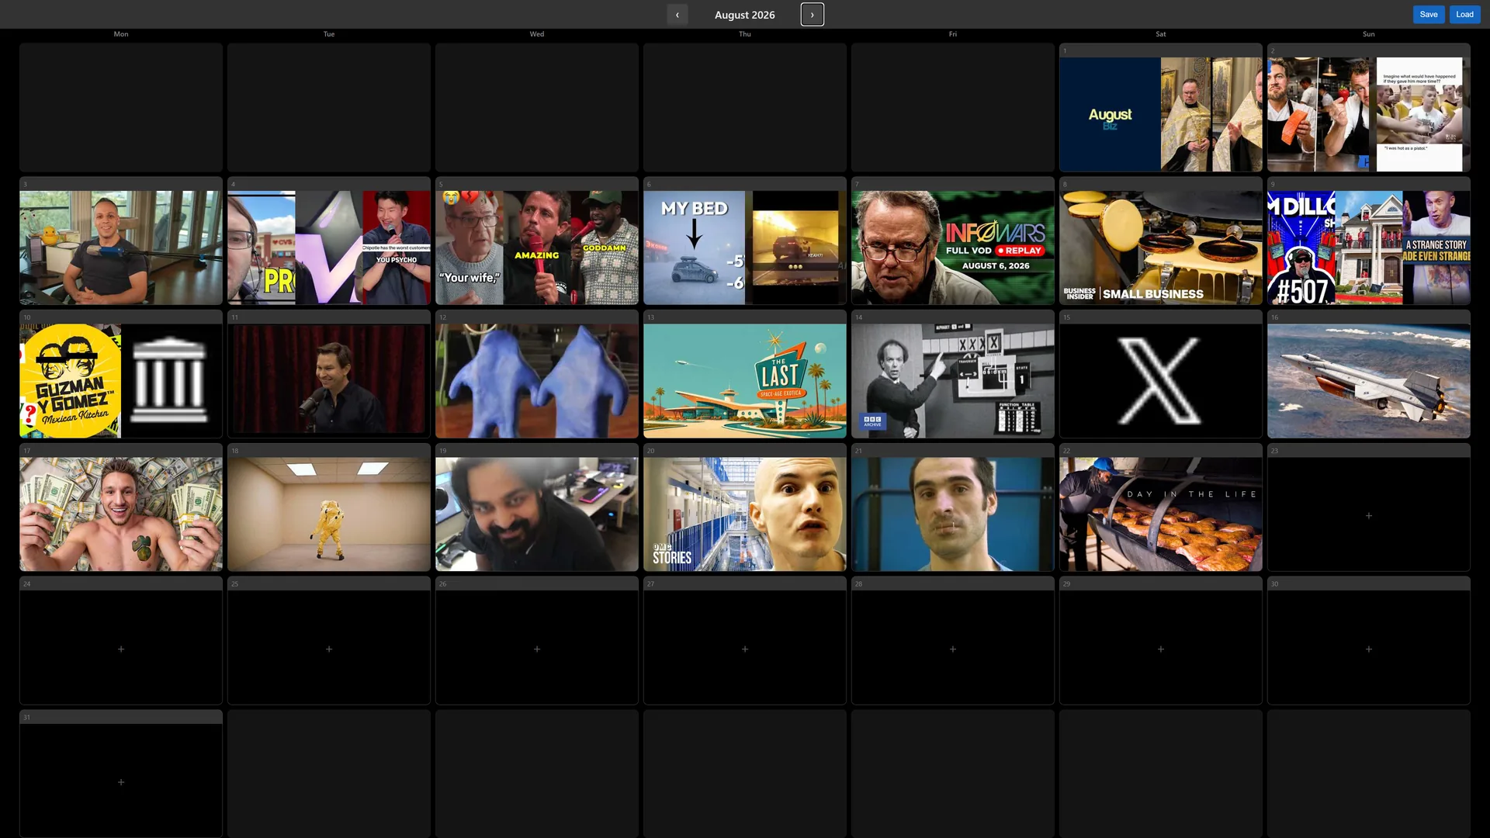Image resolution: width=1490 pixels, height=838 pixels.
Task: Open the X logo thumbnail
Action: coord(1161,381)
